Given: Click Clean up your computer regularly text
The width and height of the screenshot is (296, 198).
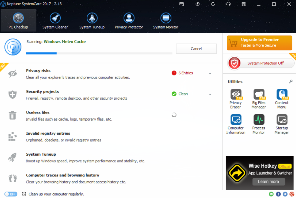Looking at the screenshot, I should pos(56,194).
